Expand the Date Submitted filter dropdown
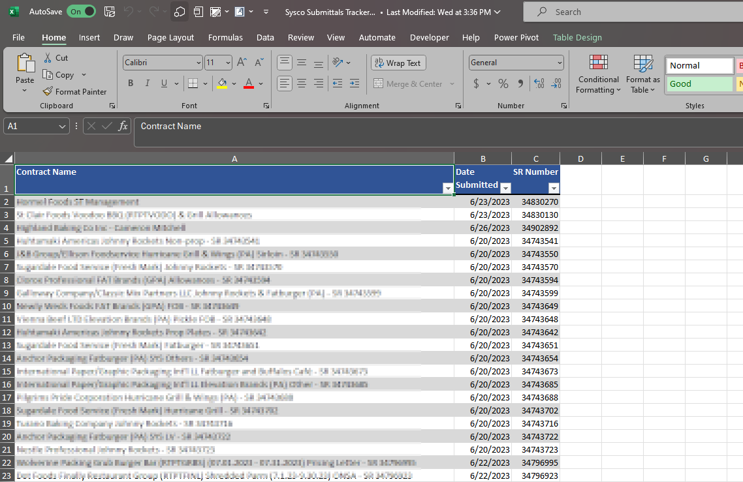This screenshot has width=743, height=482. [x=505, y=188]
